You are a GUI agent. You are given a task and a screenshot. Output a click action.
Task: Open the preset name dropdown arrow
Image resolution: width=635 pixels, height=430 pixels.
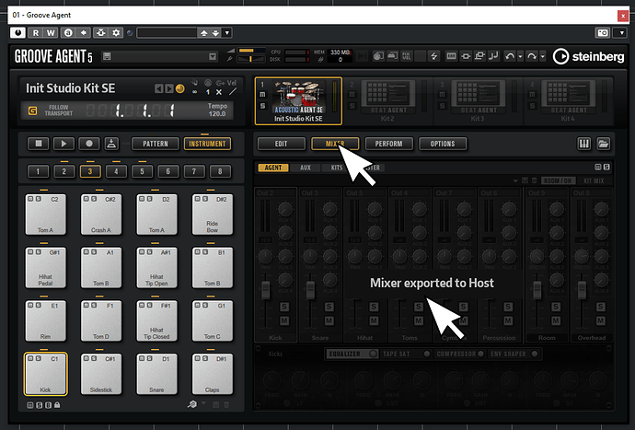(x=227, y=33)
